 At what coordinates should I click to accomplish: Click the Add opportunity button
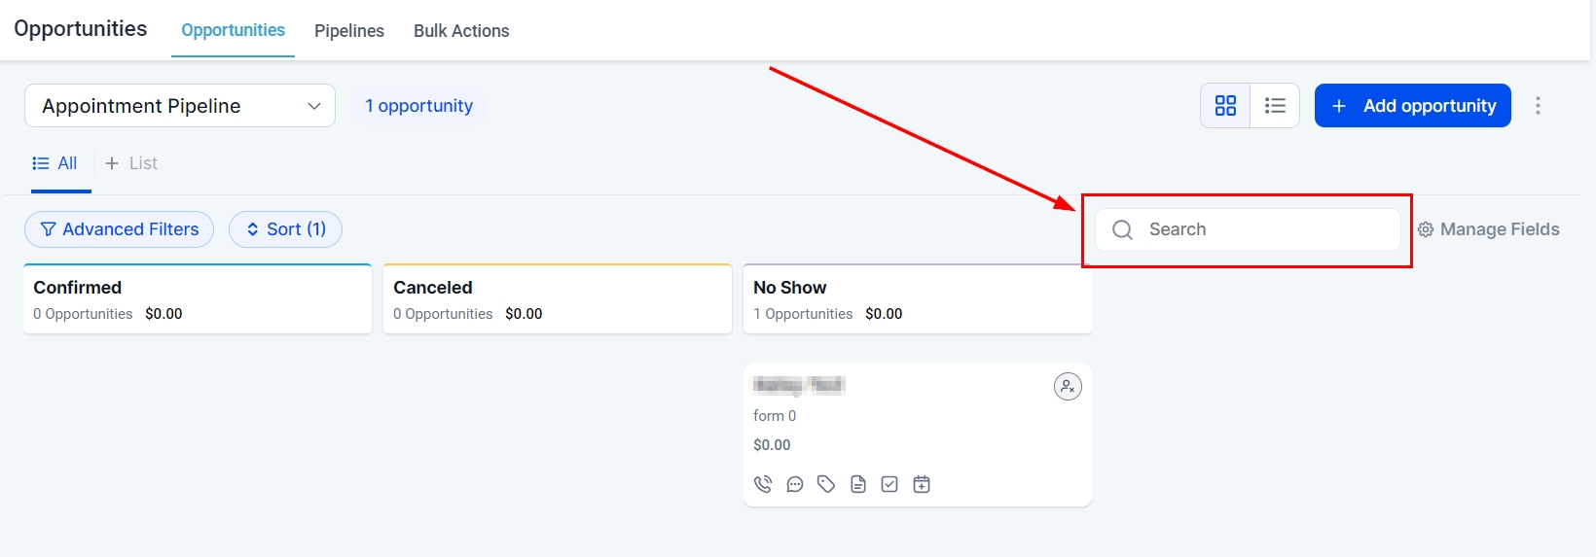pyautogui.click(x=1412, y=106)
